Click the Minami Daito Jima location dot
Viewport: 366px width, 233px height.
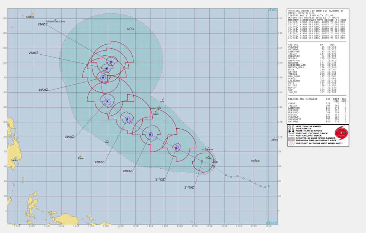(x=55, y=20)
